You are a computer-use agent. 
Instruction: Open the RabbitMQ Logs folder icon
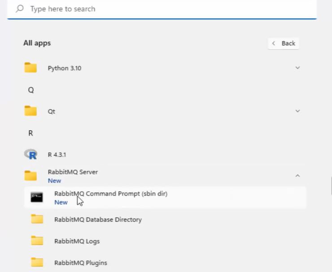coord(37,241)
